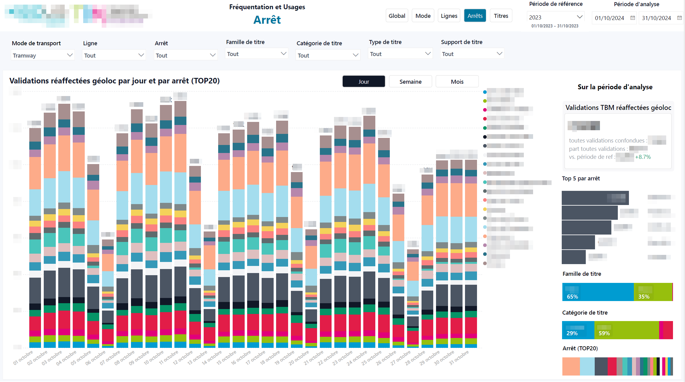This screenshot has height=382, width=685.
Task: Click the Mode navigation button
Action: (x=423, y=15)
